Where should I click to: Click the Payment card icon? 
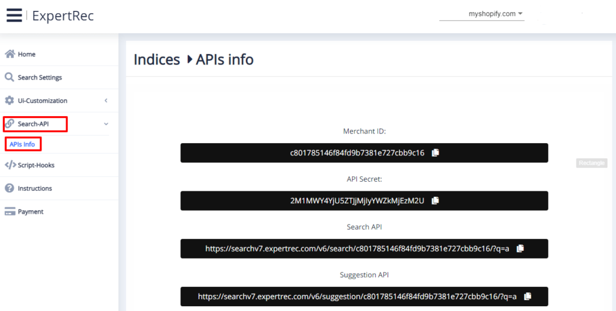pos(10,212)
